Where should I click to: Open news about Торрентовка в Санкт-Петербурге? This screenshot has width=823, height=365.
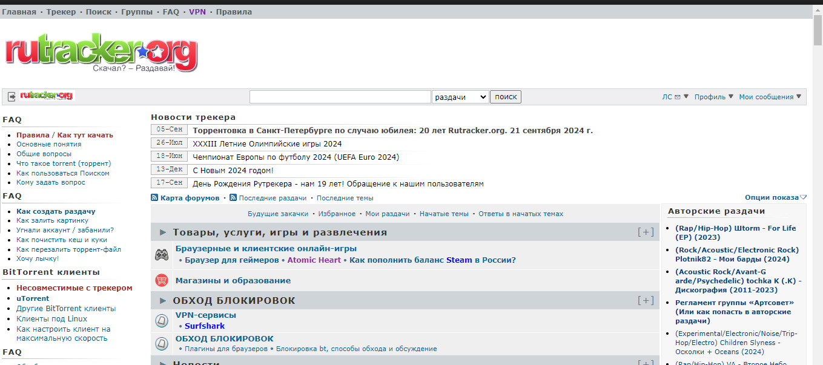tap(392, 131)
